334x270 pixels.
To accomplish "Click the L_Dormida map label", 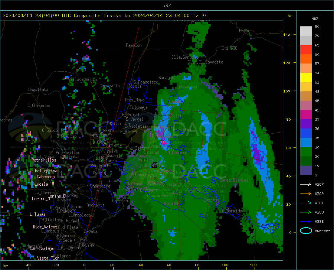I will coord(232,211).
